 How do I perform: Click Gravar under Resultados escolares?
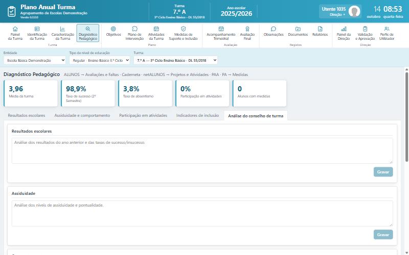click(x=383, y=172)
